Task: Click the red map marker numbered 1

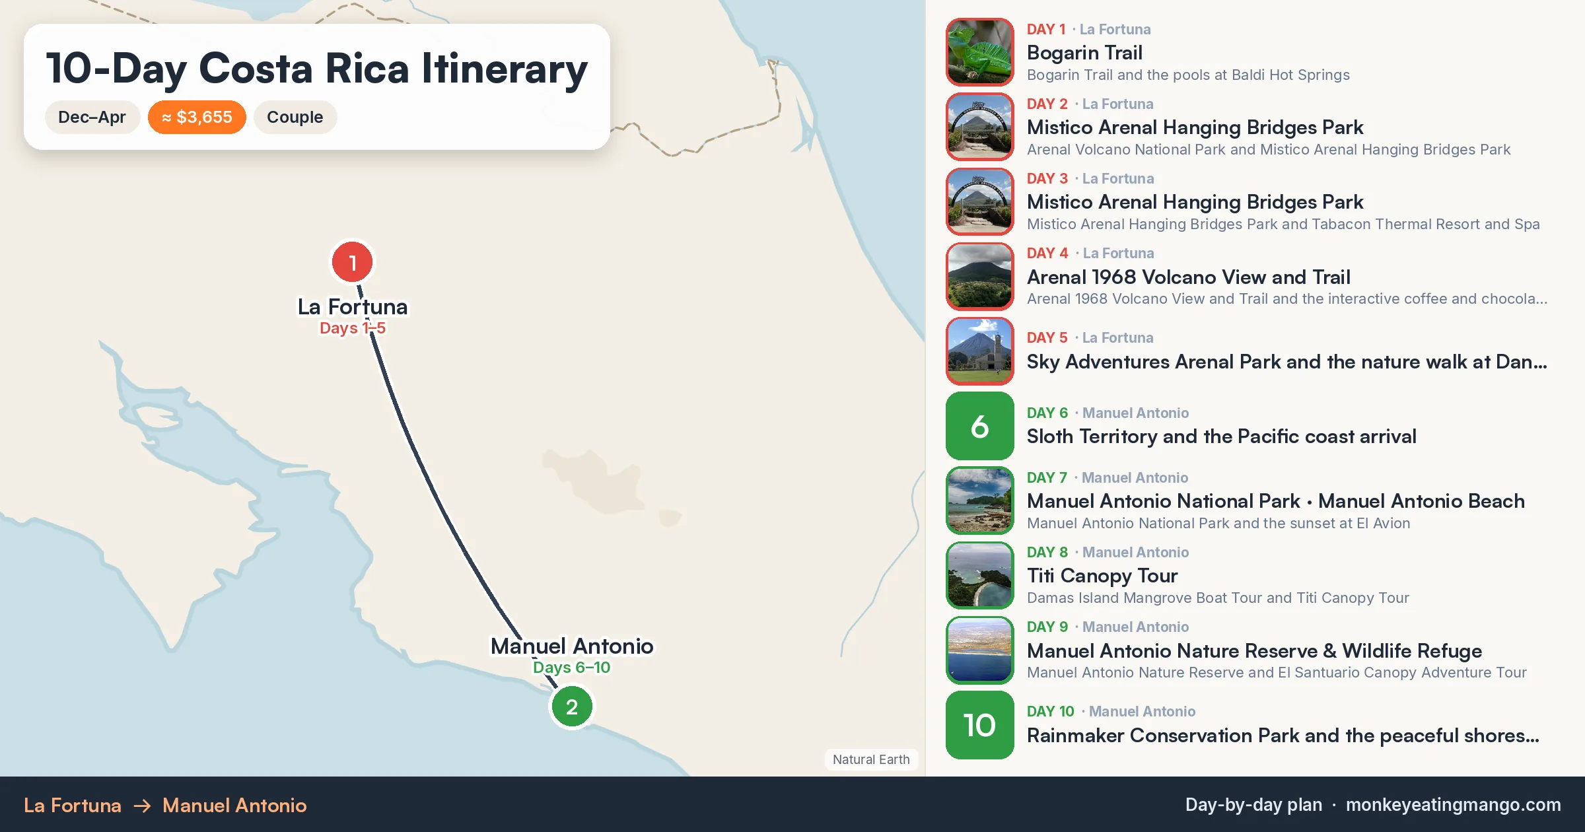Action: tap(353, 262)
